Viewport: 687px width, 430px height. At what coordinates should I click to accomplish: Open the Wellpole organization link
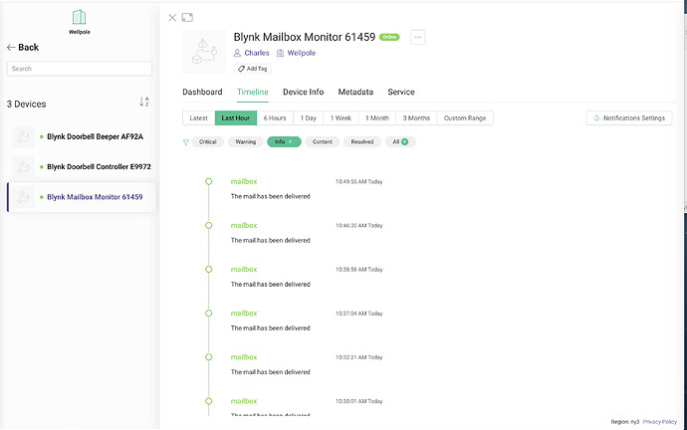(302, 53)
